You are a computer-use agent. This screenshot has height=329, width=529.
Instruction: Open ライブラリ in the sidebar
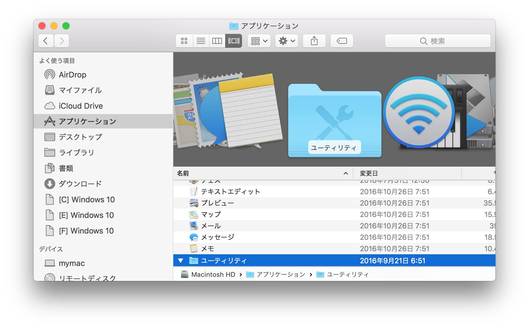103,152
